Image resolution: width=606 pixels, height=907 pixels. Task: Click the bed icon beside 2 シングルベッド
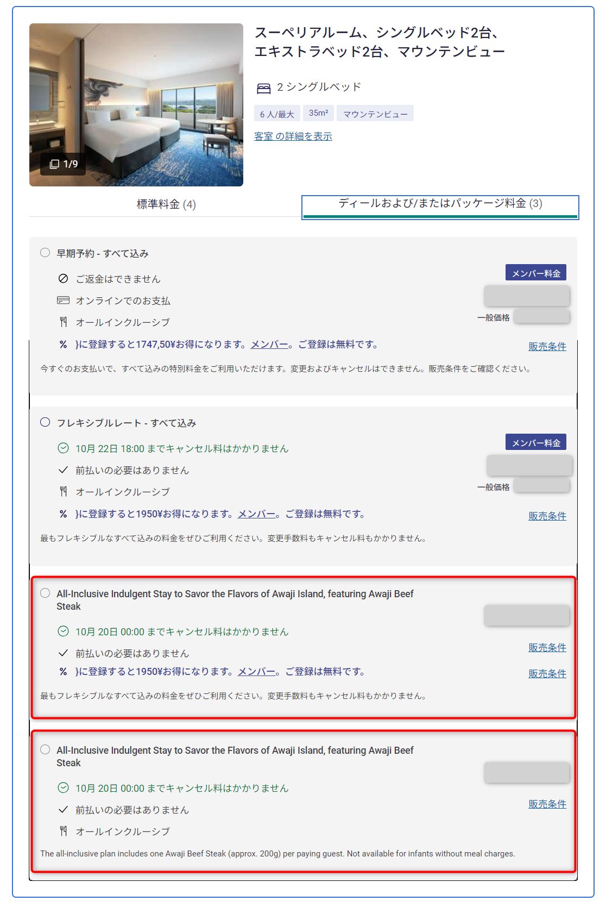(263, 88)
